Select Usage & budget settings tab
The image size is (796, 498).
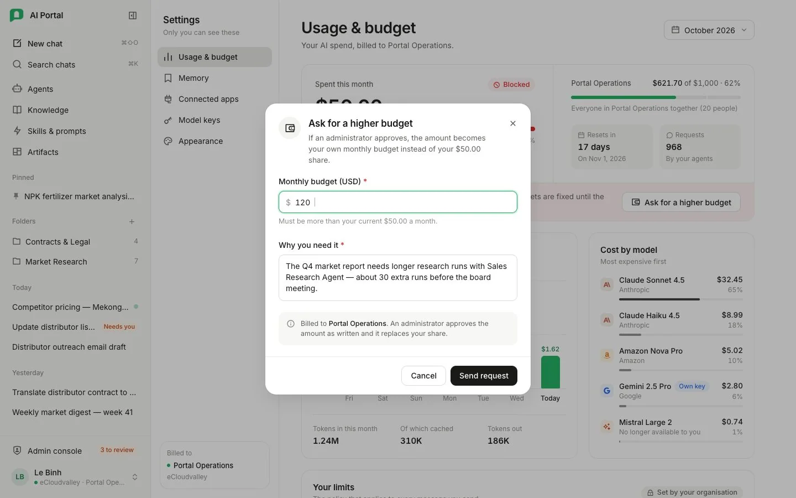tap(214, 57)
